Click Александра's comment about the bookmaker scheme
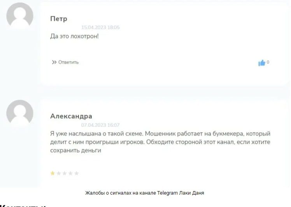291x207 pixels. [x=160, y=142]
